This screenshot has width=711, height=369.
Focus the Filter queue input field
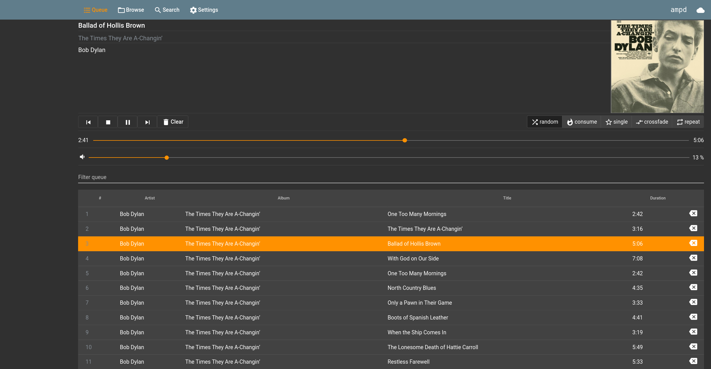coord(391,177)
